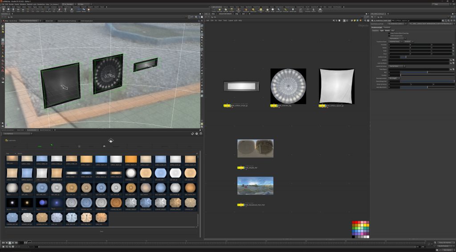This screenshot has height=252, width=456.
Task: Click the parameter pane gear icon
Action: 444,20
